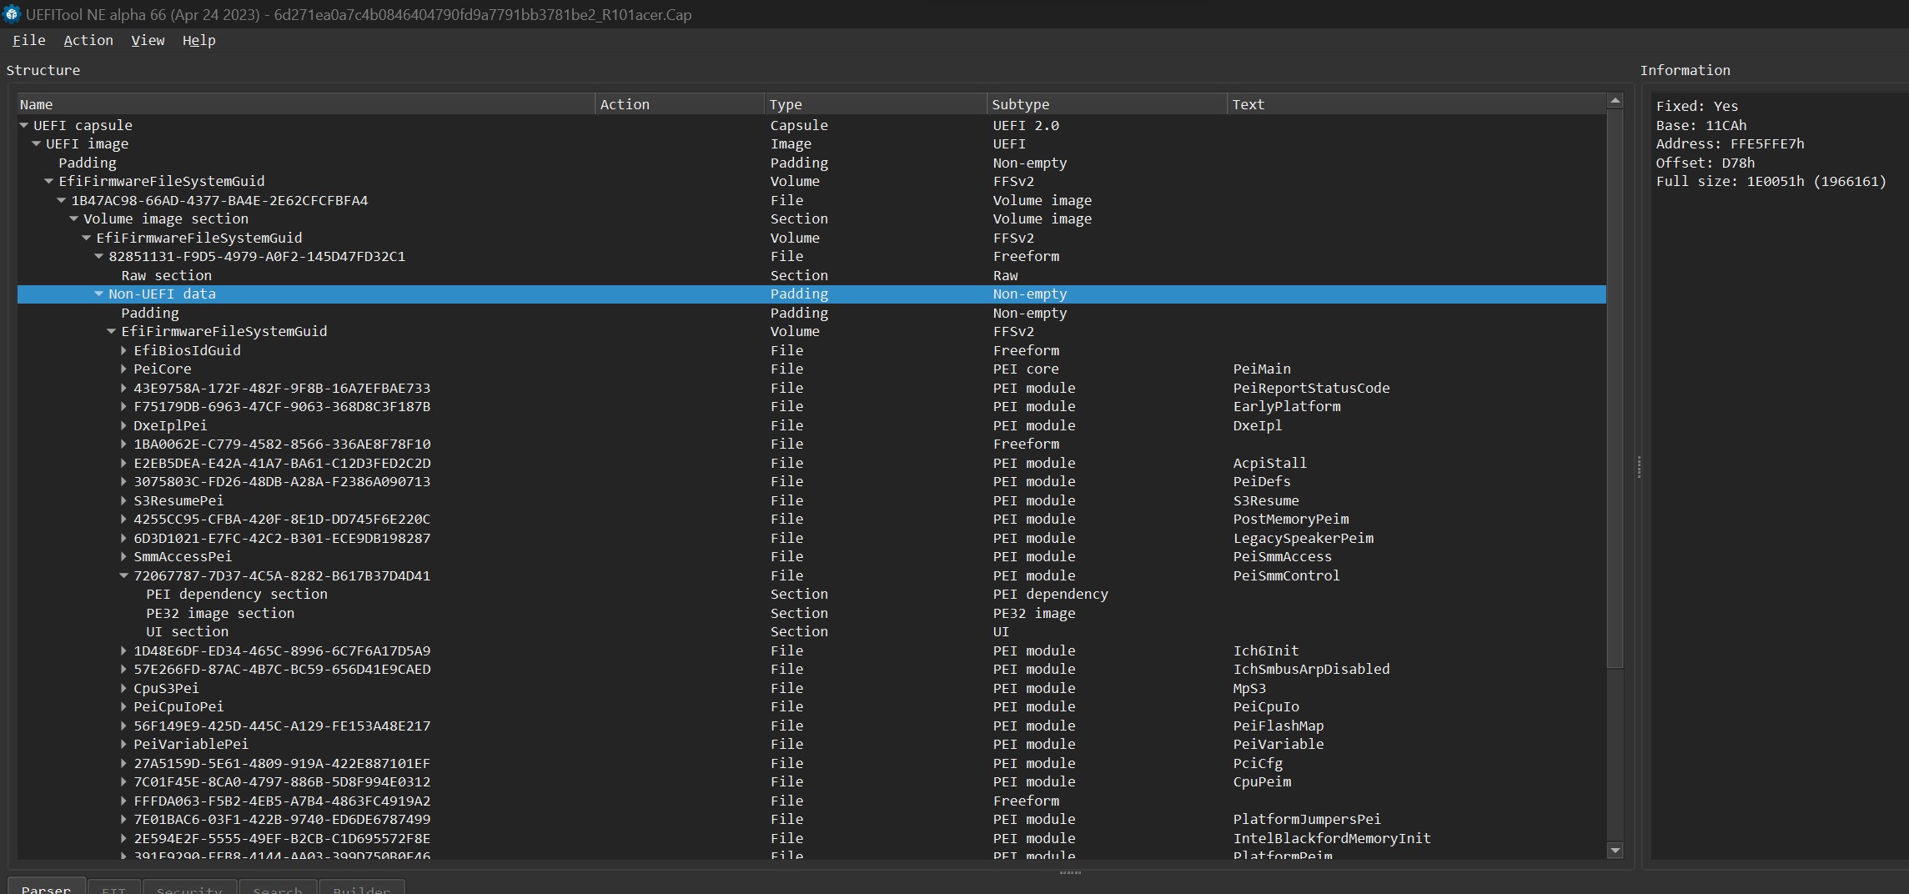The image size is (1909, 894).
Task: Switch to the FIT tab
Action: click(x=113, y=889)
